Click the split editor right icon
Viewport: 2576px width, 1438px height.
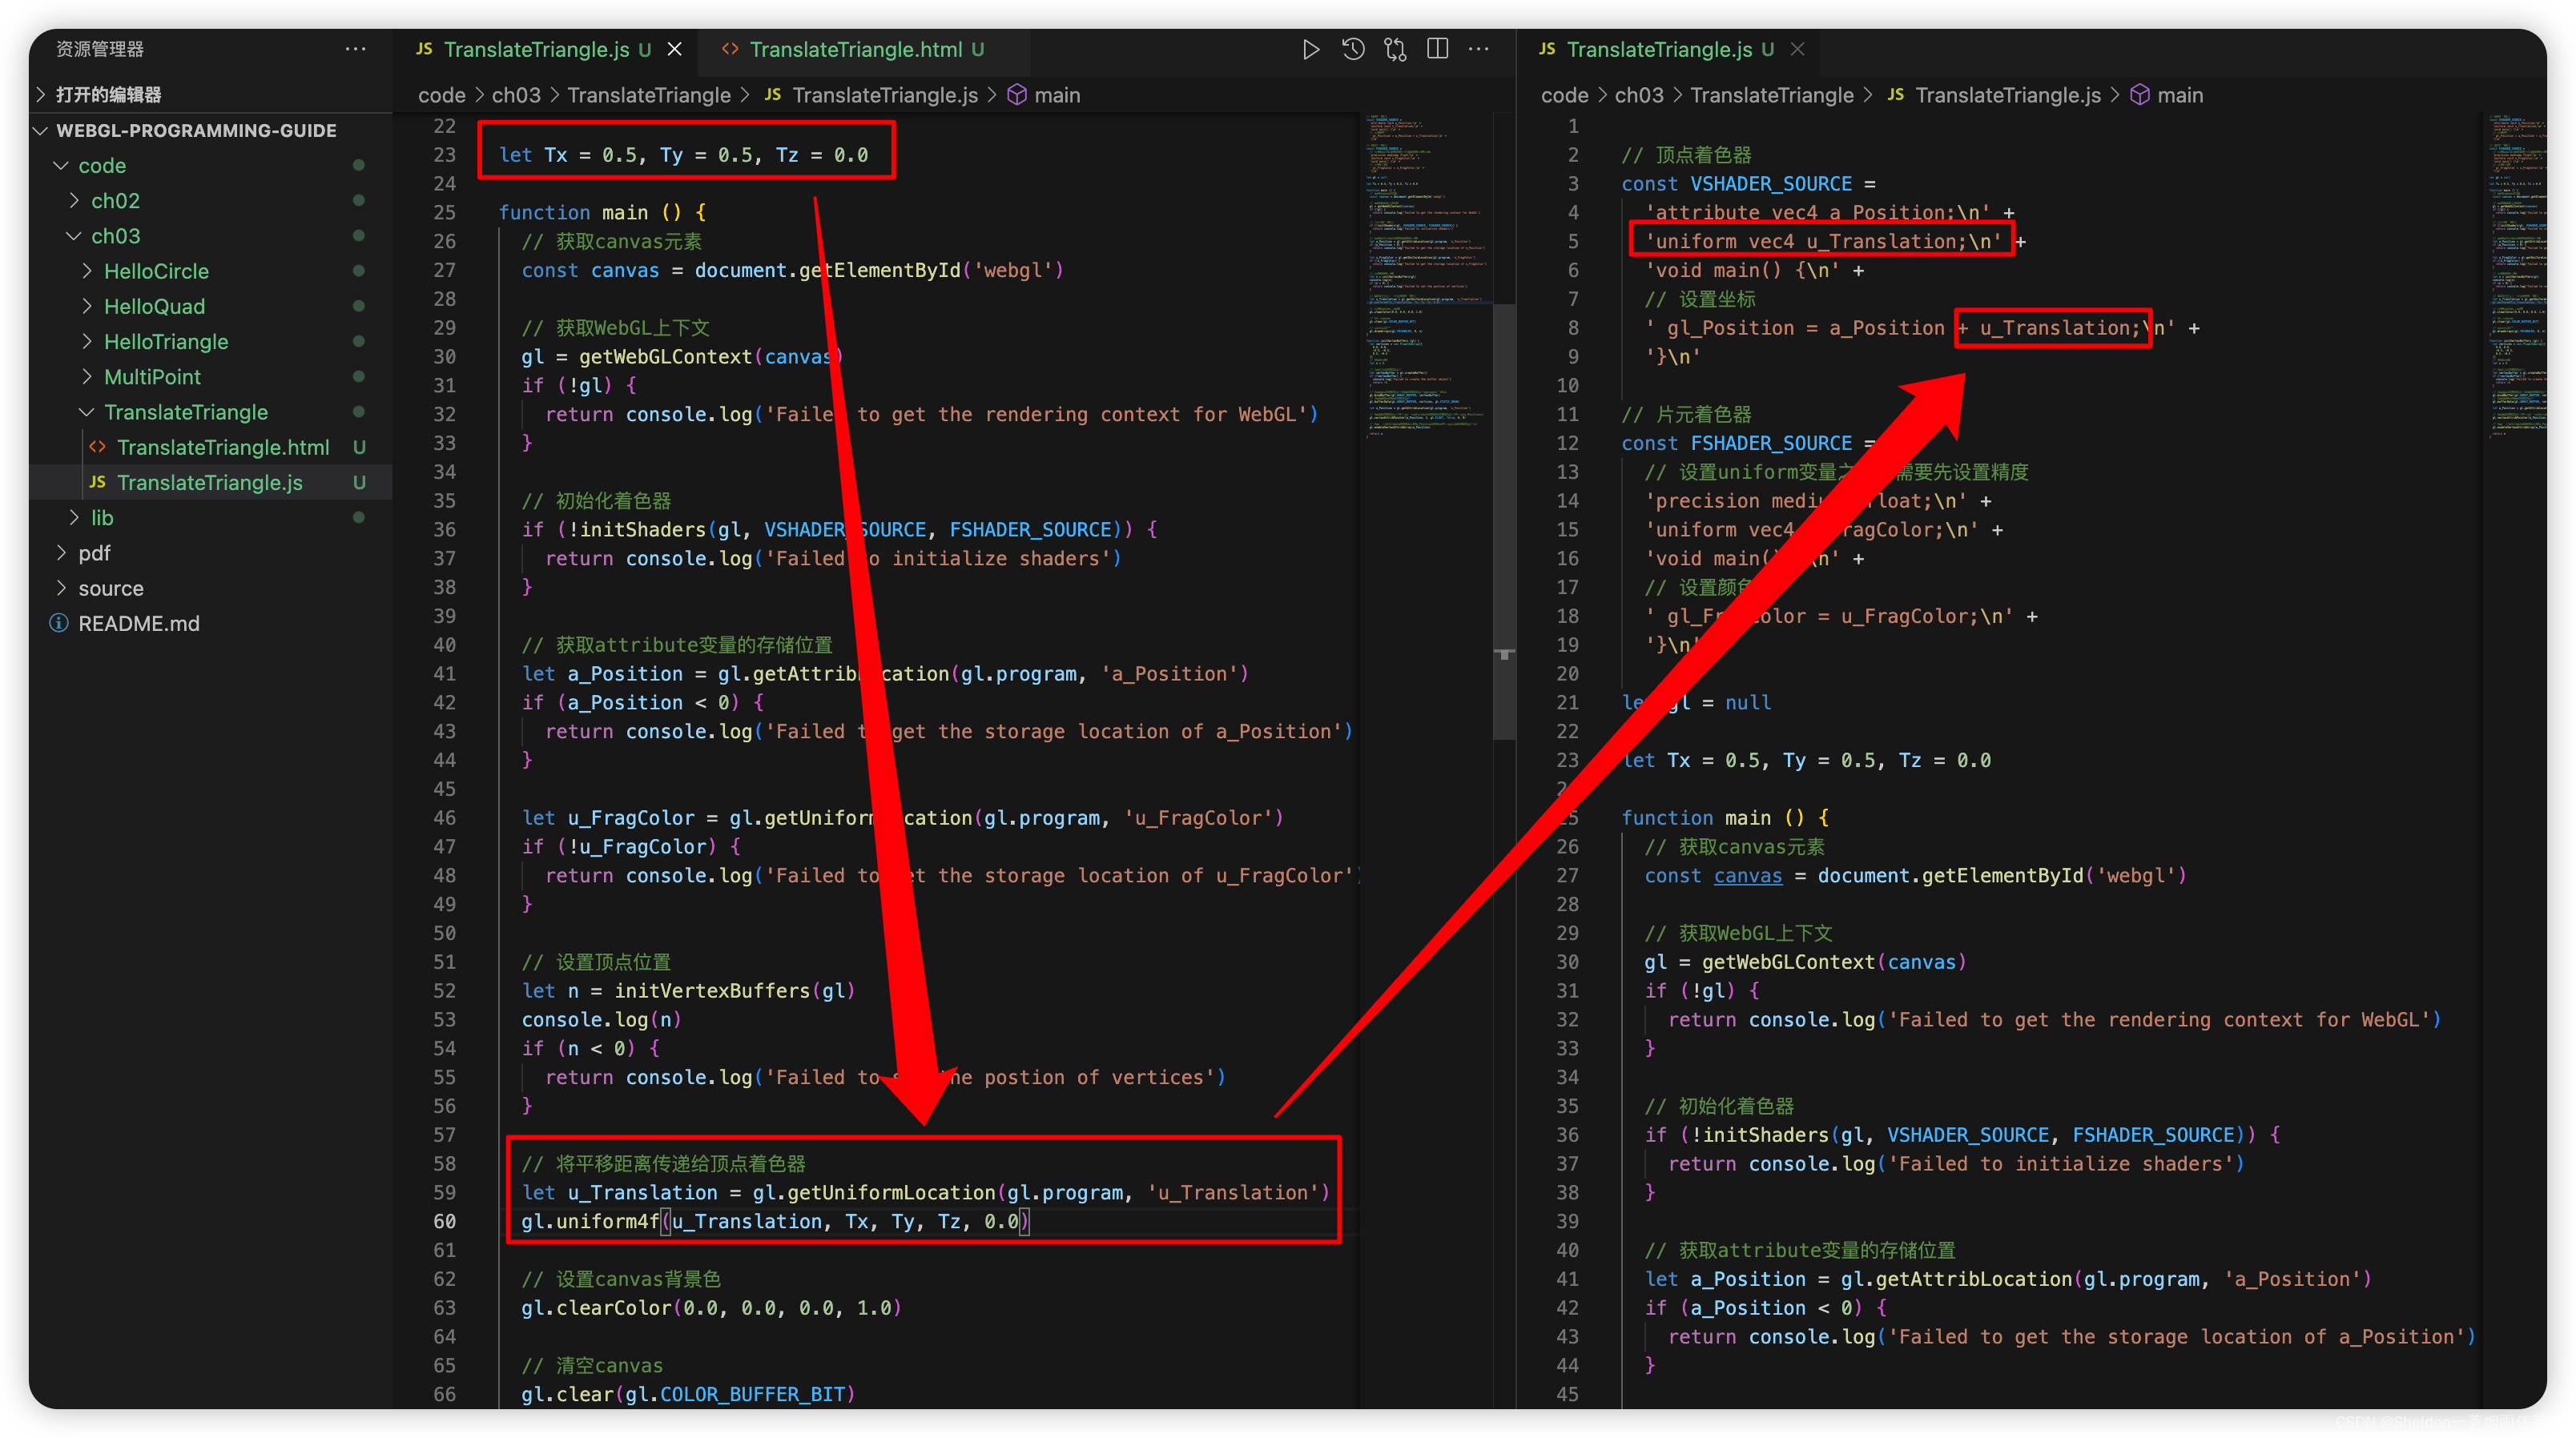click(1437, 49)
